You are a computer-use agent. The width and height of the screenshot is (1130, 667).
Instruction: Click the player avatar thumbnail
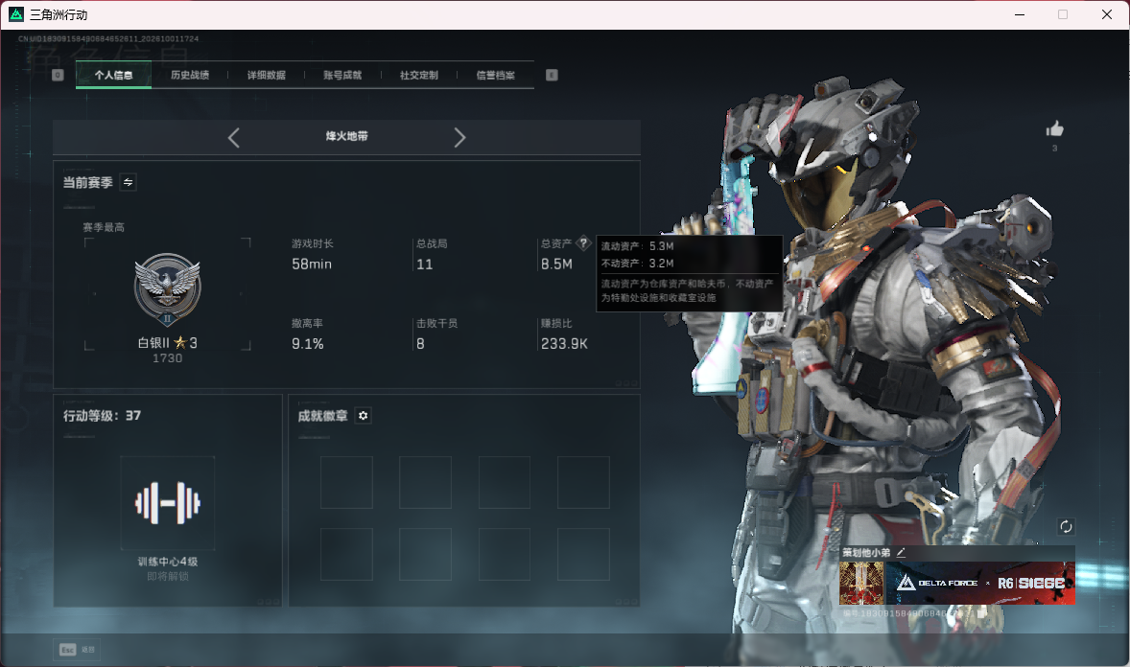pos(861,583)
